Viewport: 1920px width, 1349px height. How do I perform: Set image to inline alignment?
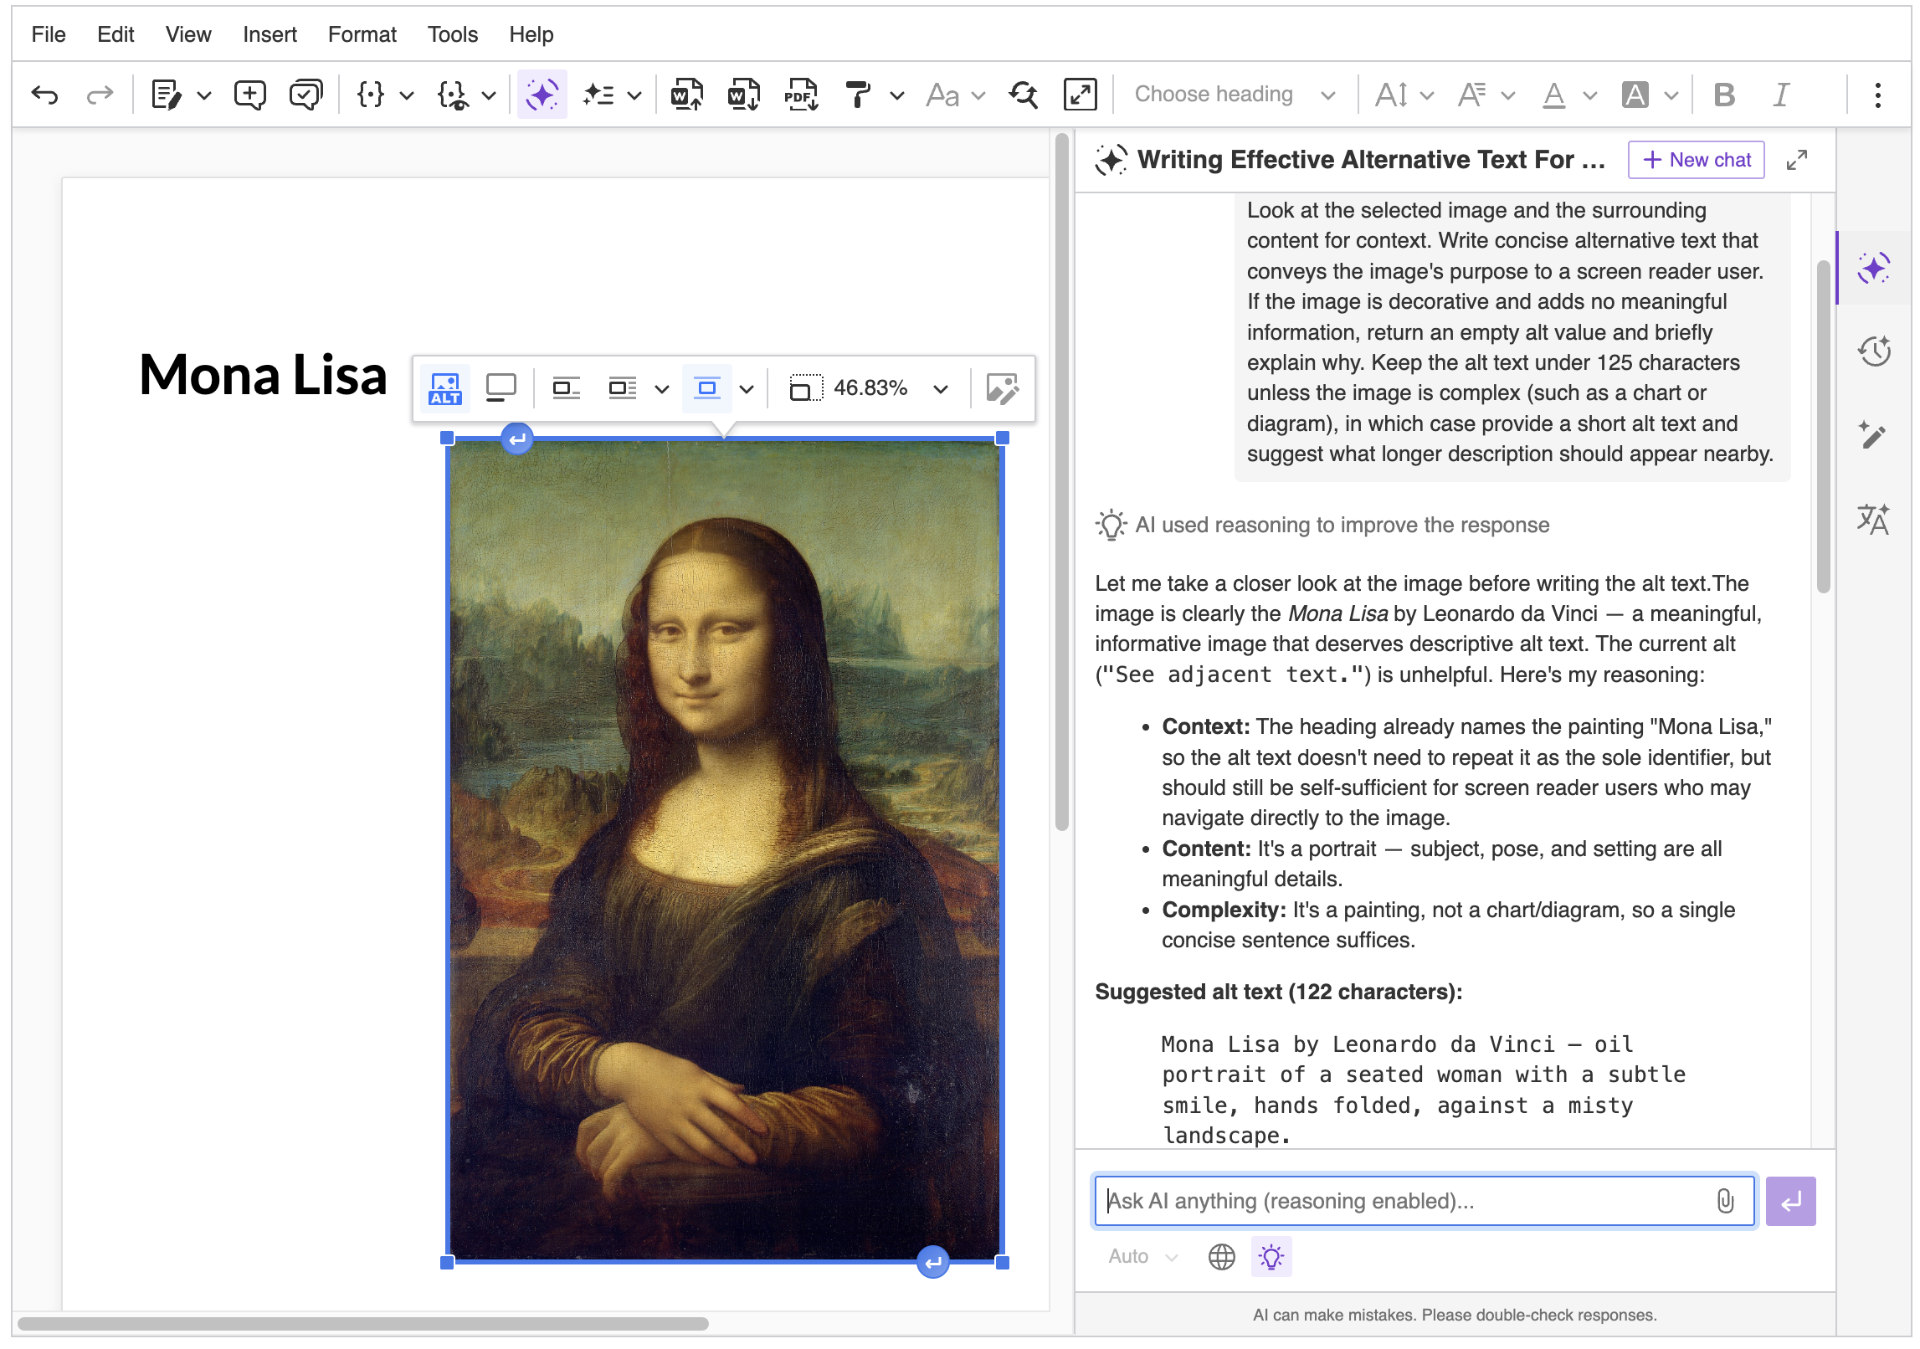coord(567,388)
